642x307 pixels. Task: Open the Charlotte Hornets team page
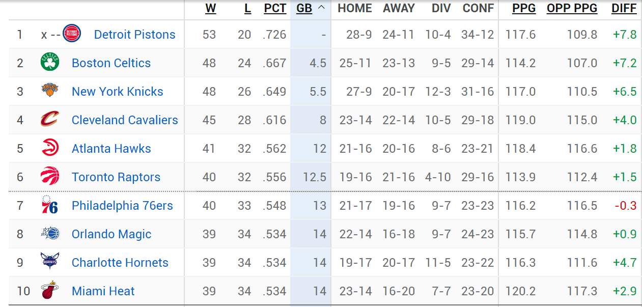click(120, 263)
